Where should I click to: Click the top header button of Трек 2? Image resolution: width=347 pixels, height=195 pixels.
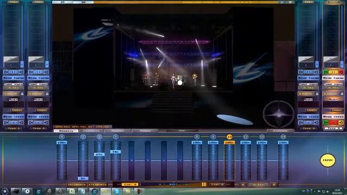point(38,2)
